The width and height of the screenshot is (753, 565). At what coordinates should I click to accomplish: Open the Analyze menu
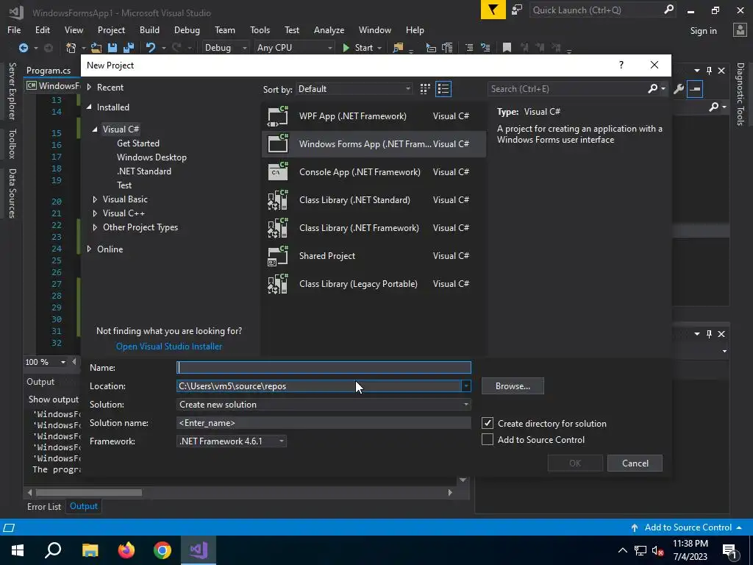(329, 29)
